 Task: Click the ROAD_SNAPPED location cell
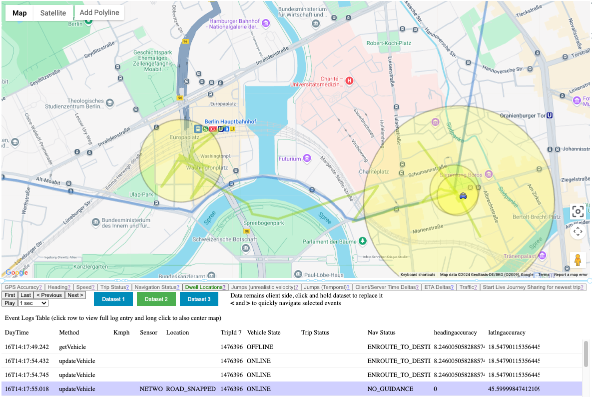[x=191, y=388]
